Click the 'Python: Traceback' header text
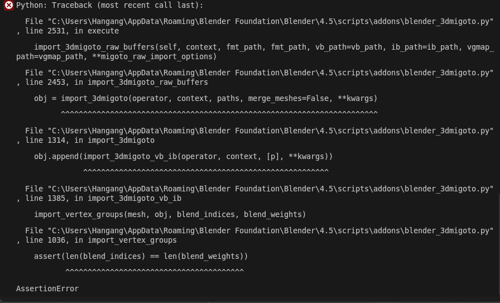Screen dimensions: 500x303 click(x=109, y=5)
